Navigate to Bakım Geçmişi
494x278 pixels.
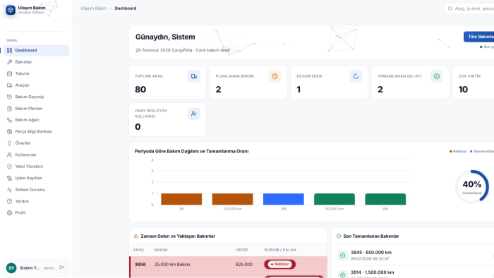tap(36, 97)
